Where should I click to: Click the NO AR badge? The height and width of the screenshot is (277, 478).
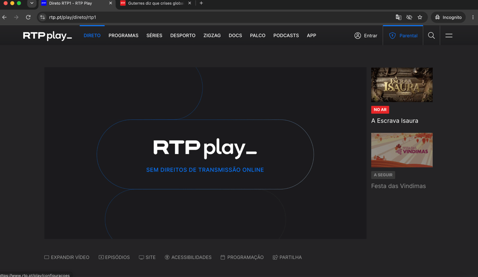[380, 110]
